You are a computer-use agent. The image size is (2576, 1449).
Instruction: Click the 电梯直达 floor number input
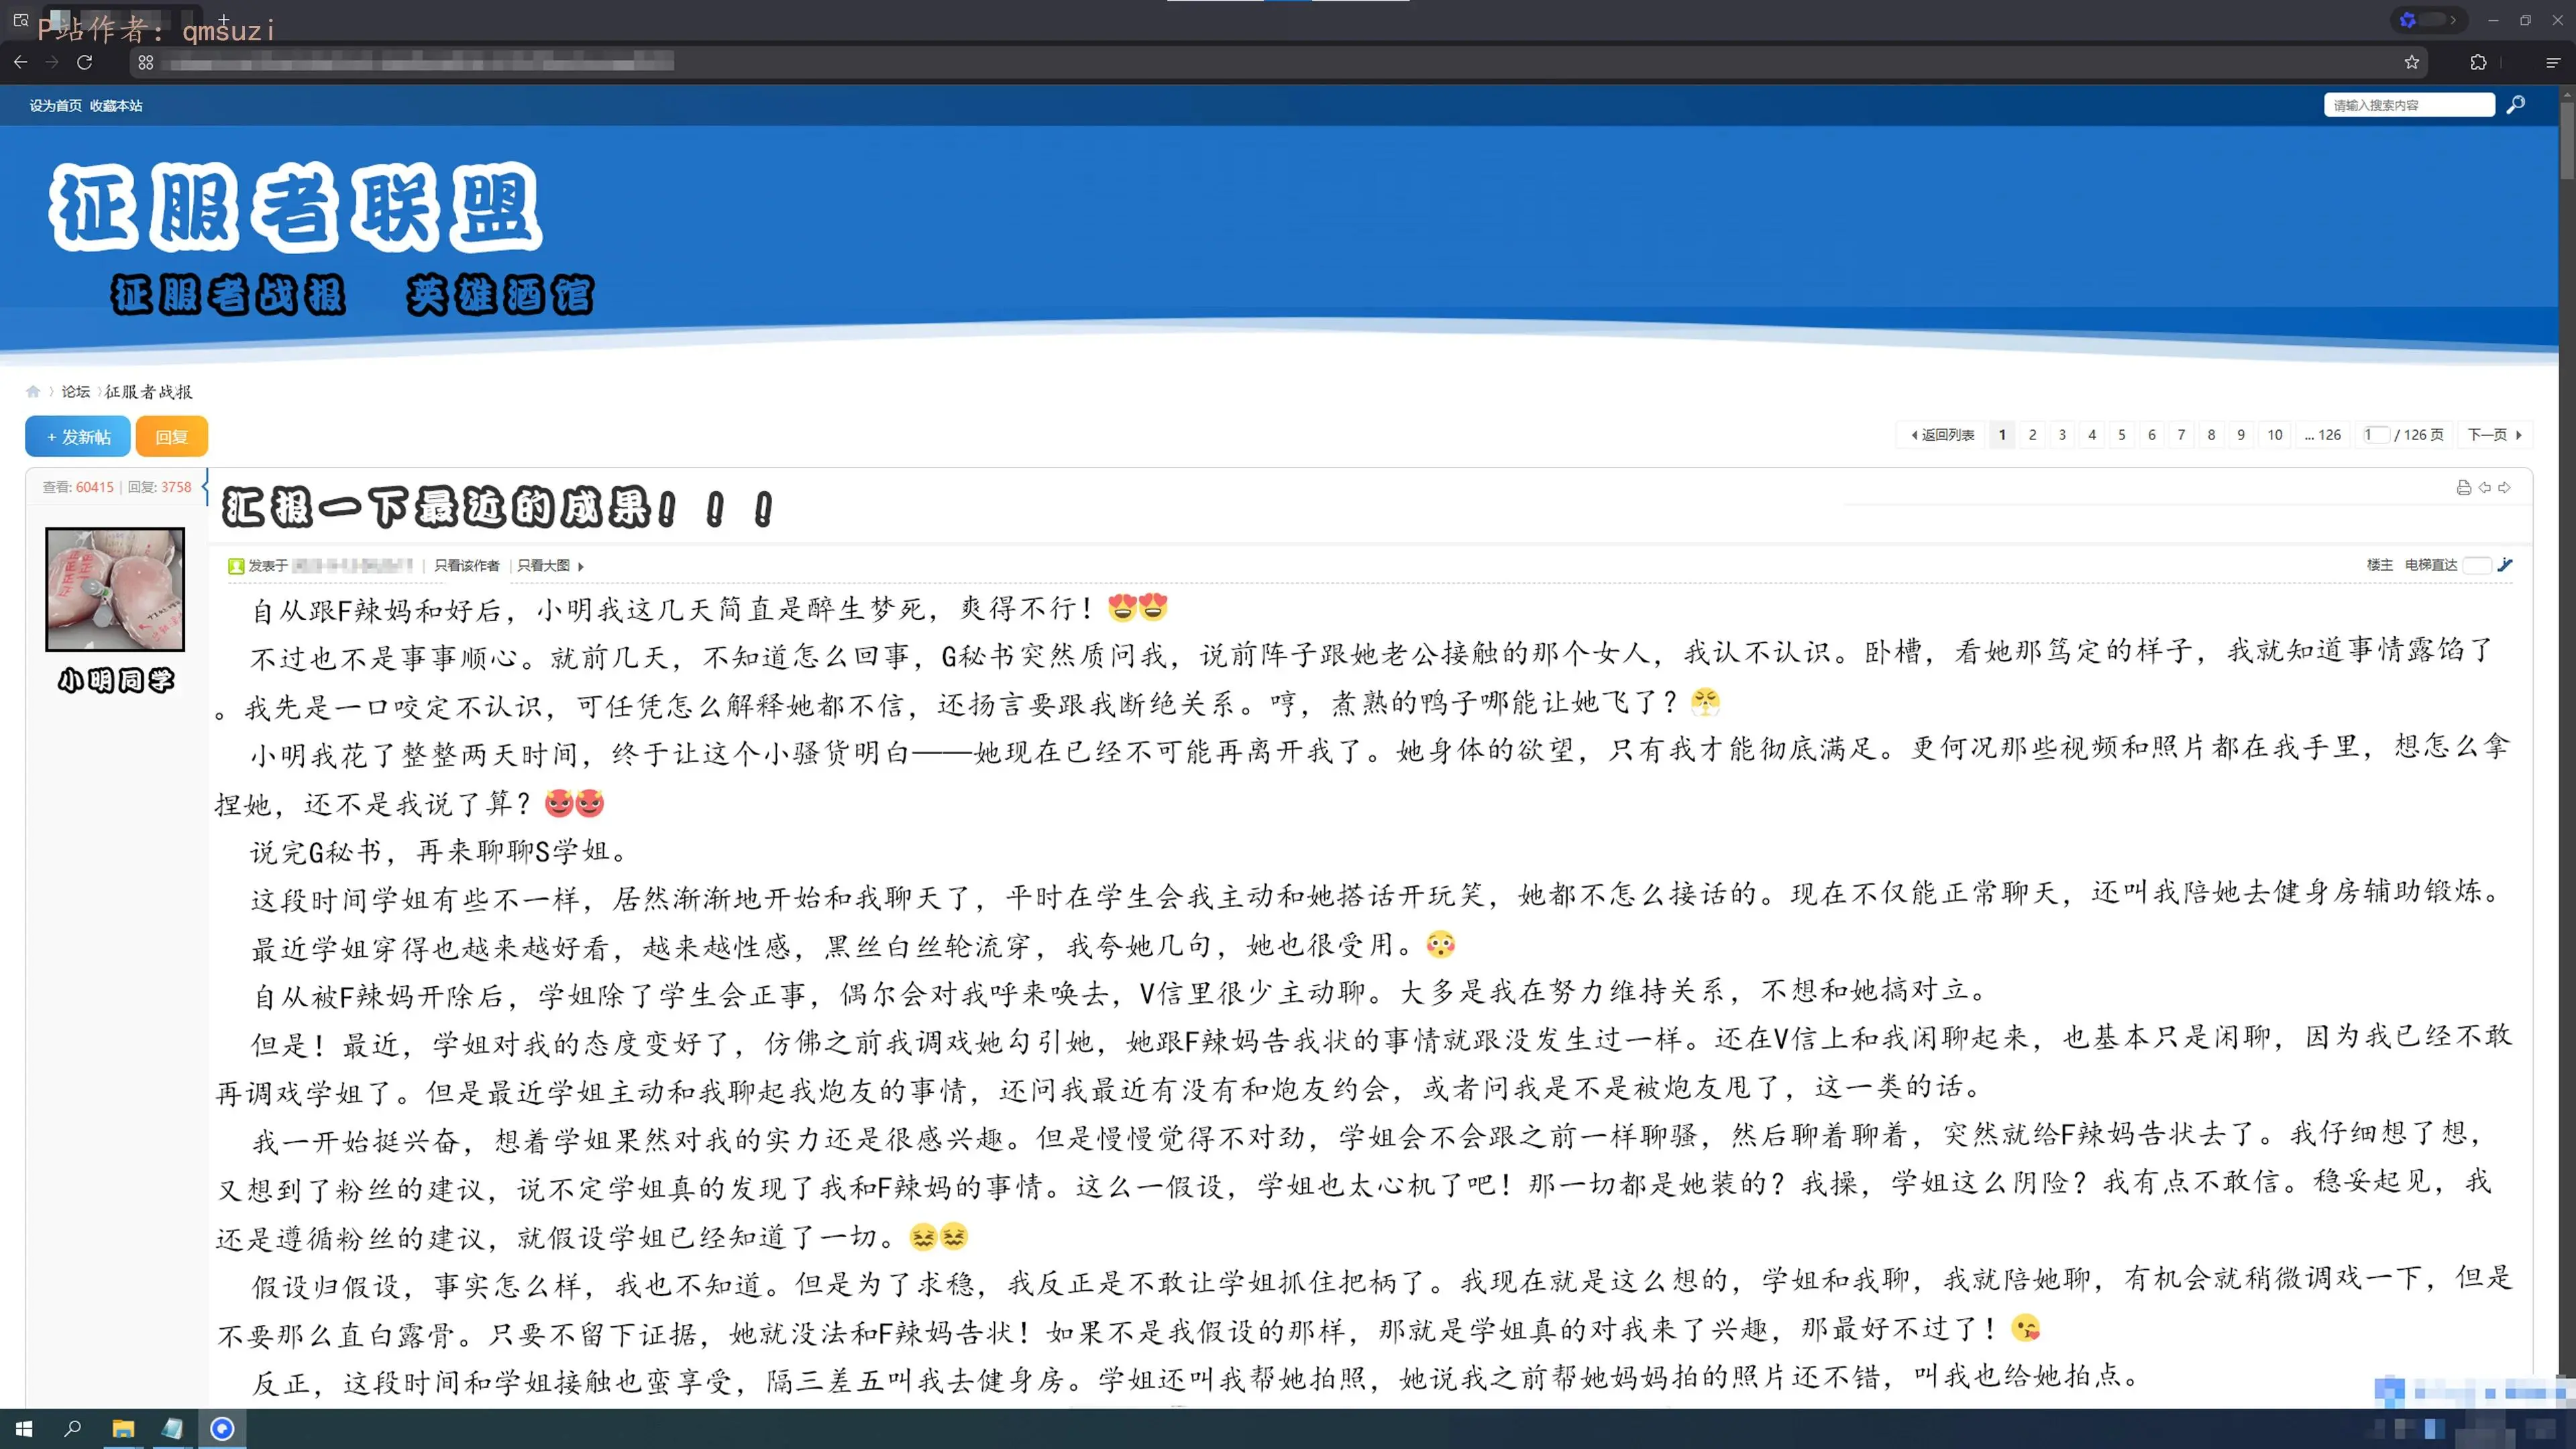point(2477,565)
